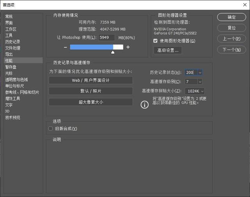Enable the 旧版合成 checkbox
250x197 pixels.
pyautogui.click(x=50, y=128)
